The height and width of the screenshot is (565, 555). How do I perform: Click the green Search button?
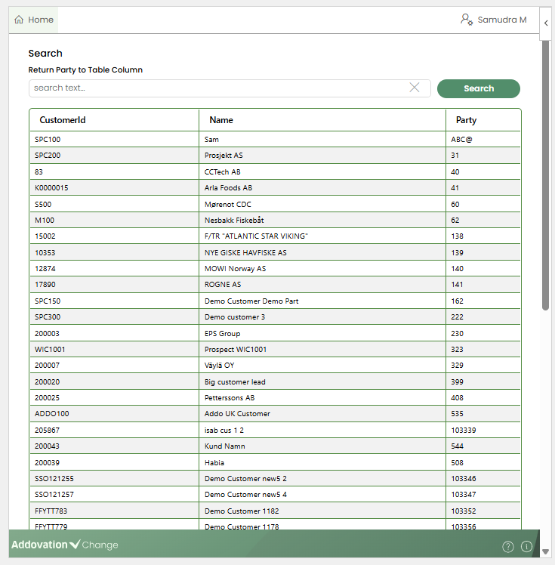coord(478,88)
